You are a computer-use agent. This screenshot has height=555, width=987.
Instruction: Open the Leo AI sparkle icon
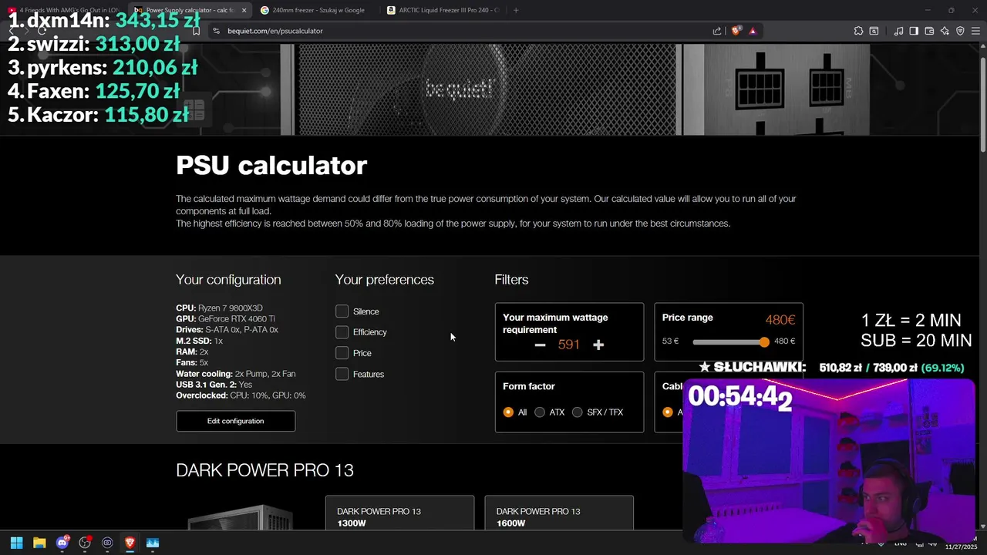[945, 31]
